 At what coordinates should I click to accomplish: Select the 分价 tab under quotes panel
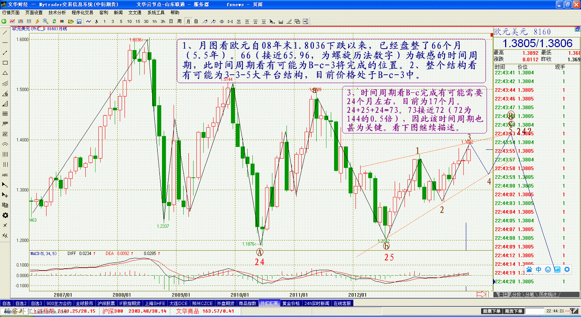(516, 295)
